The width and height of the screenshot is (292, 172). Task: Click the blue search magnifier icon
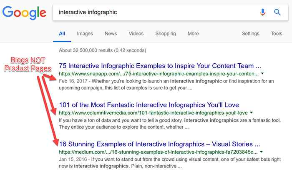click(x=277, y=12)
